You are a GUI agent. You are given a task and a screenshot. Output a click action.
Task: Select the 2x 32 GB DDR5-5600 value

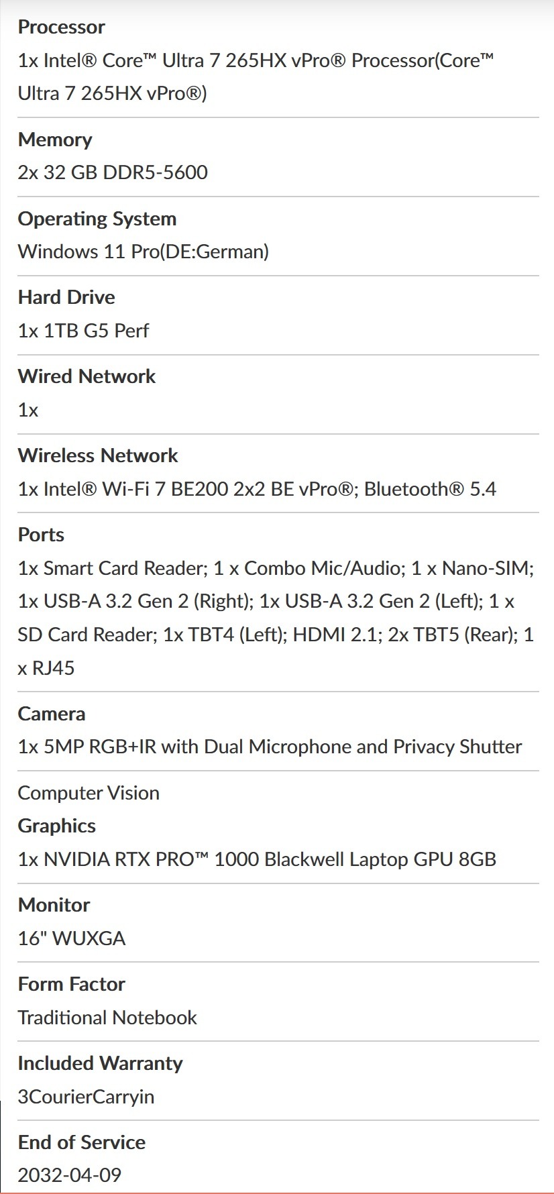coord(113,172)
